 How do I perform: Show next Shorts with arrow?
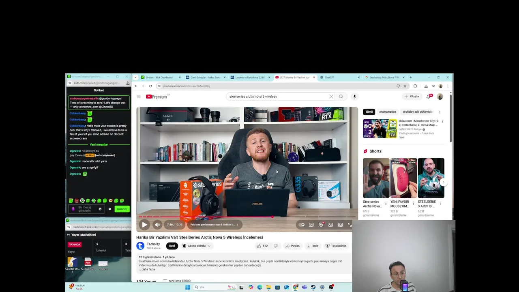tap(443, 182)
